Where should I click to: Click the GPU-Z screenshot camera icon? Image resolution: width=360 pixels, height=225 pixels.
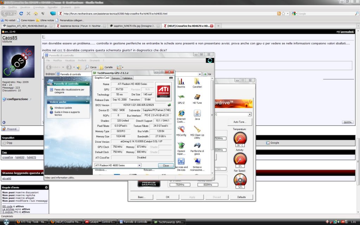pos(171,78)
